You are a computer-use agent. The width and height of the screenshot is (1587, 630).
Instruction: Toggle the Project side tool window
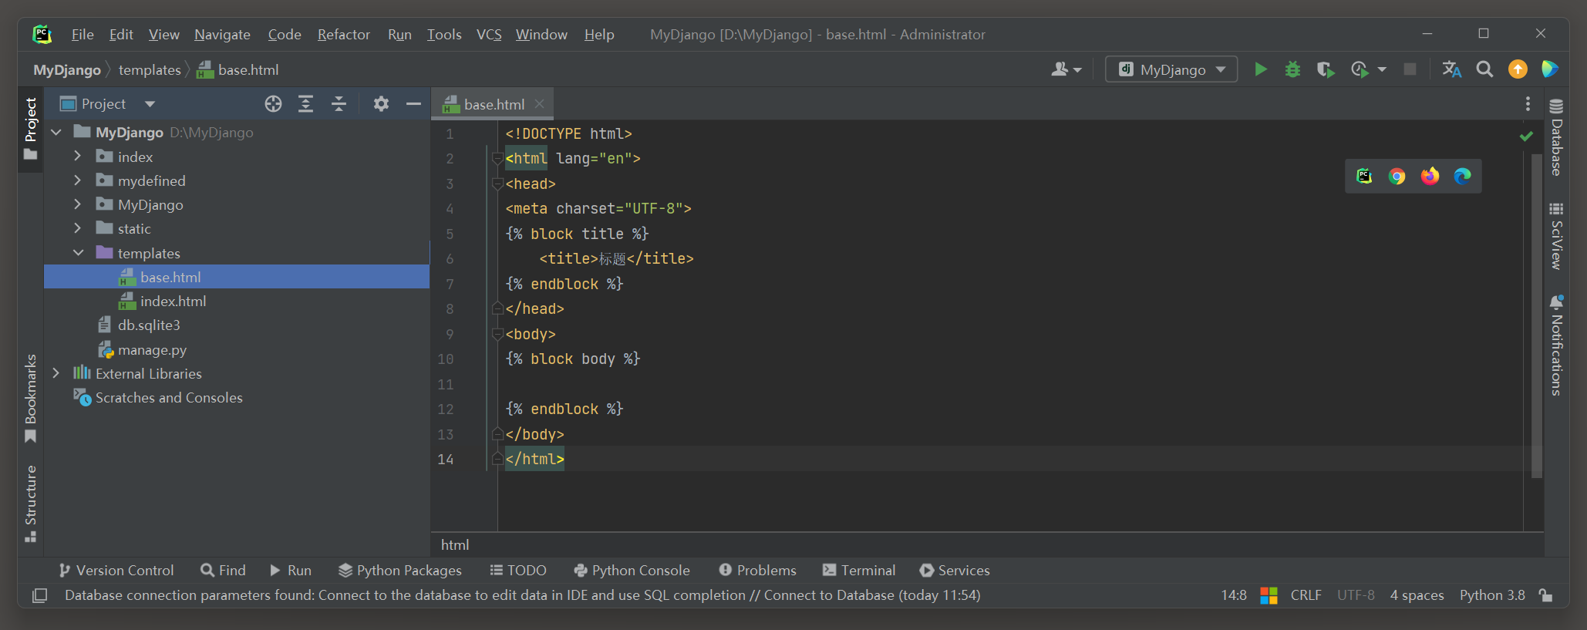tap(31, 129)
